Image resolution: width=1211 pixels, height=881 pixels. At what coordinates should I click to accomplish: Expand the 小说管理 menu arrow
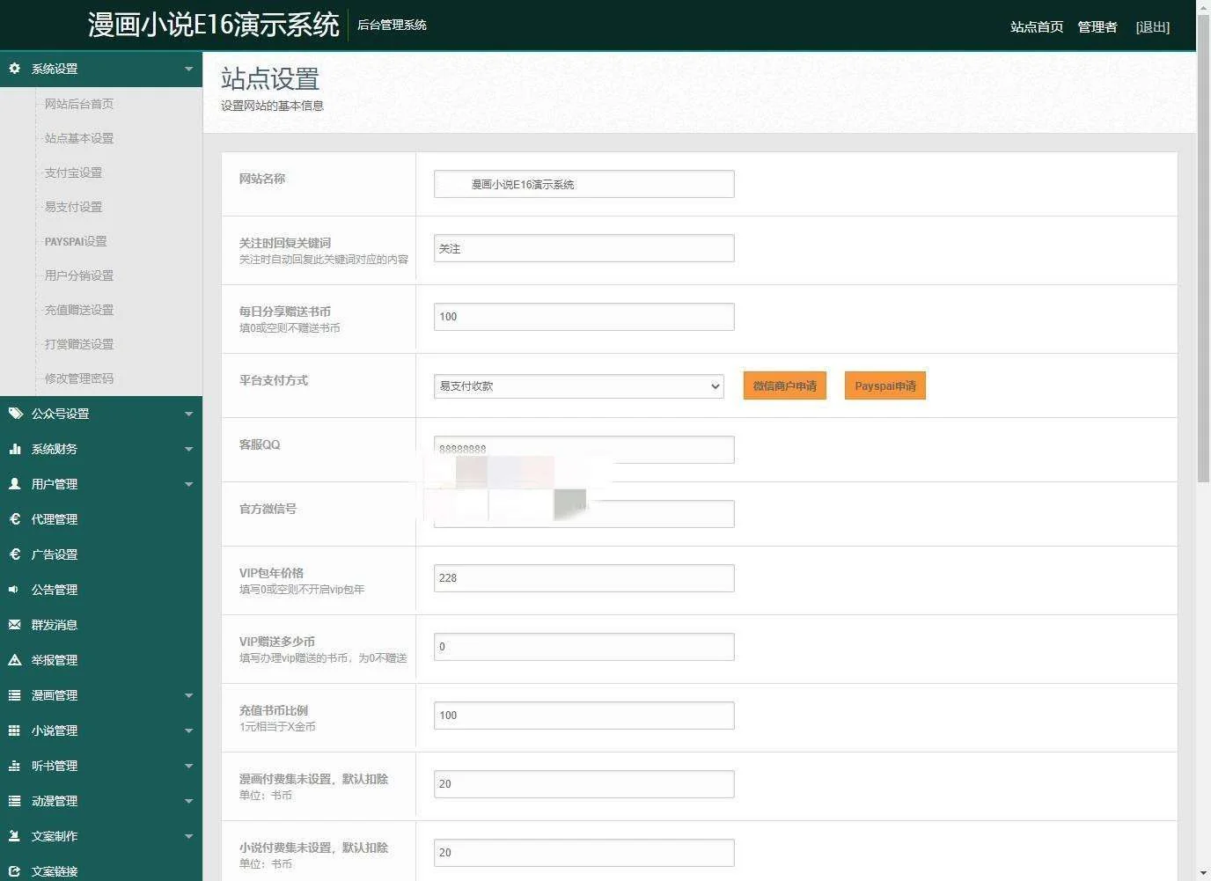tap(188, 730)
